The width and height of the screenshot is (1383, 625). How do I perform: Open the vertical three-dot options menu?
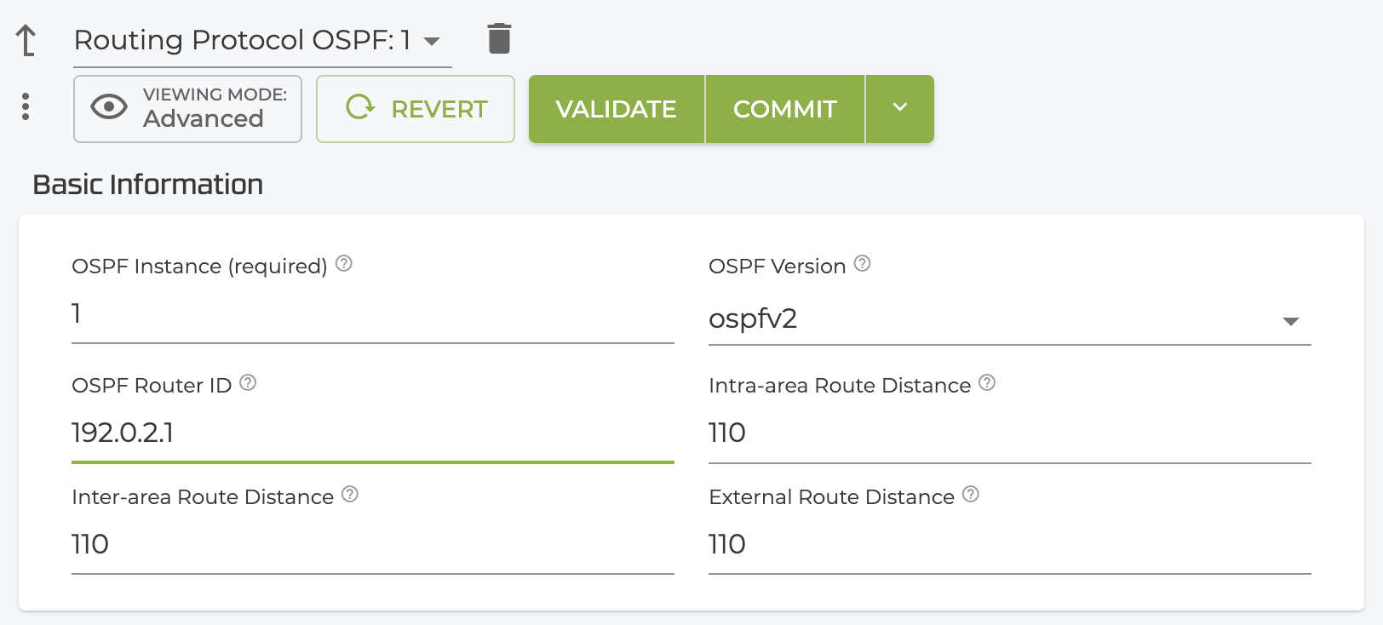26,106
